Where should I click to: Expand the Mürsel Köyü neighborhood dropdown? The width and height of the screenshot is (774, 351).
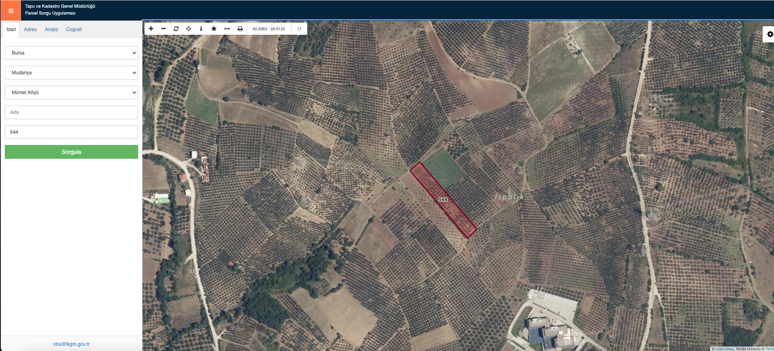[71, 92]
